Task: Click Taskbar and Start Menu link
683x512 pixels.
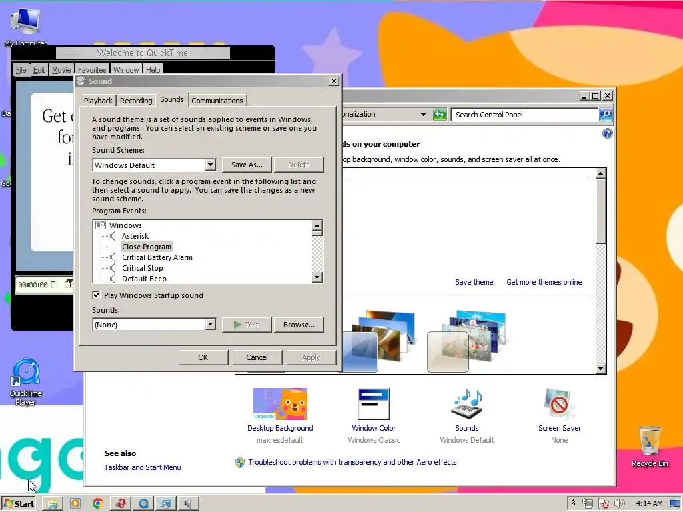Action: (143, 467)
